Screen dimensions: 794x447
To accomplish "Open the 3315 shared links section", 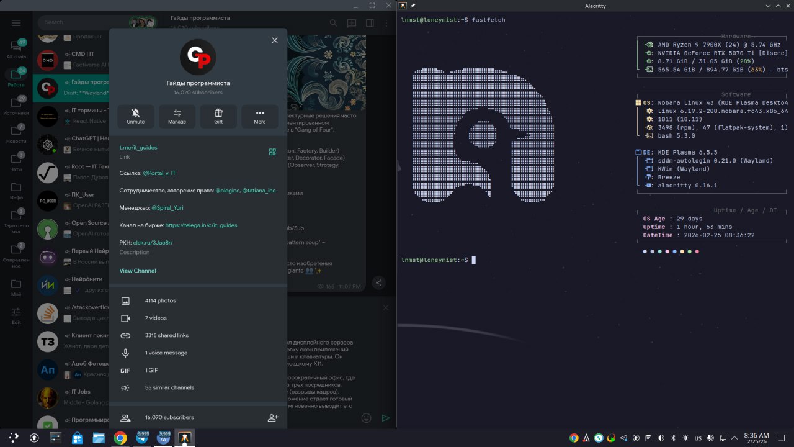I will click(166, 335).
